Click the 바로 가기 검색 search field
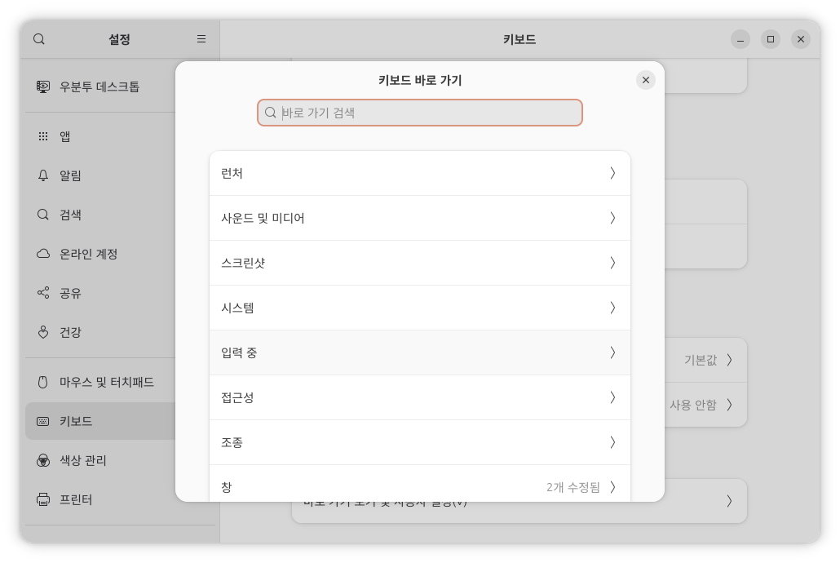 [428, 113]
